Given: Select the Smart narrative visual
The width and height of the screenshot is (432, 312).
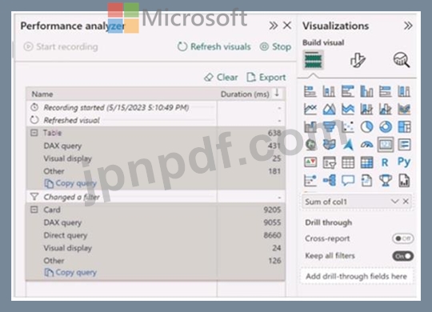Looking at the screenshot, I should [366, 181].
